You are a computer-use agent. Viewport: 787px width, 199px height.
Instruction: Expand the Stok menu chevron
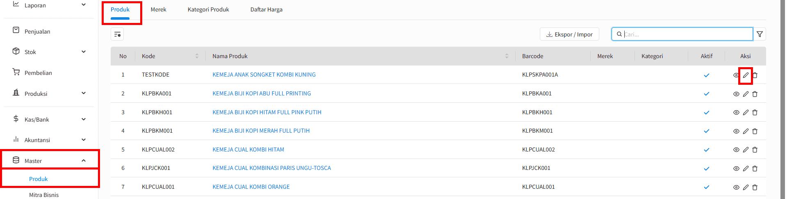(x=84, y=52)
